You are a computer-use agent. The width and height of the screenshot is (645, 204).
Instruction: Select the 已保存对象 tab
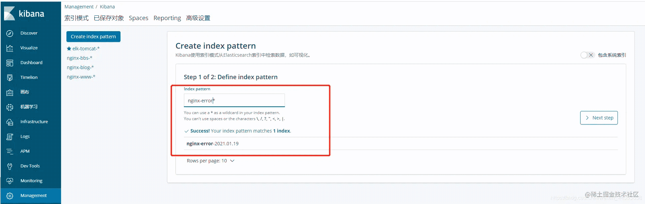[109, 18]
